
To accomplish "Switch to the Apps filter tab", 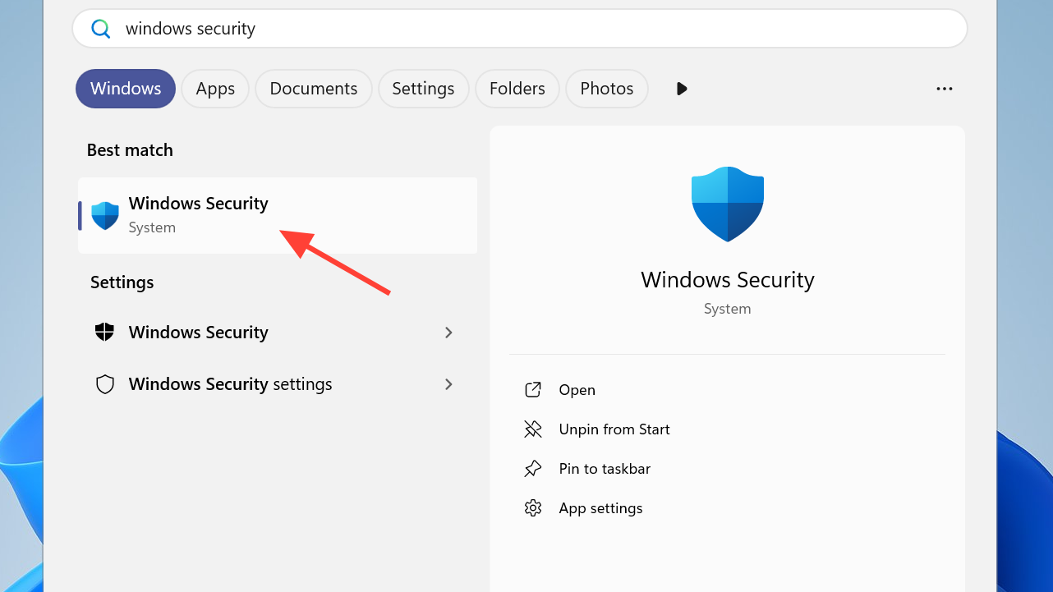I will click(x=215, y=89).
